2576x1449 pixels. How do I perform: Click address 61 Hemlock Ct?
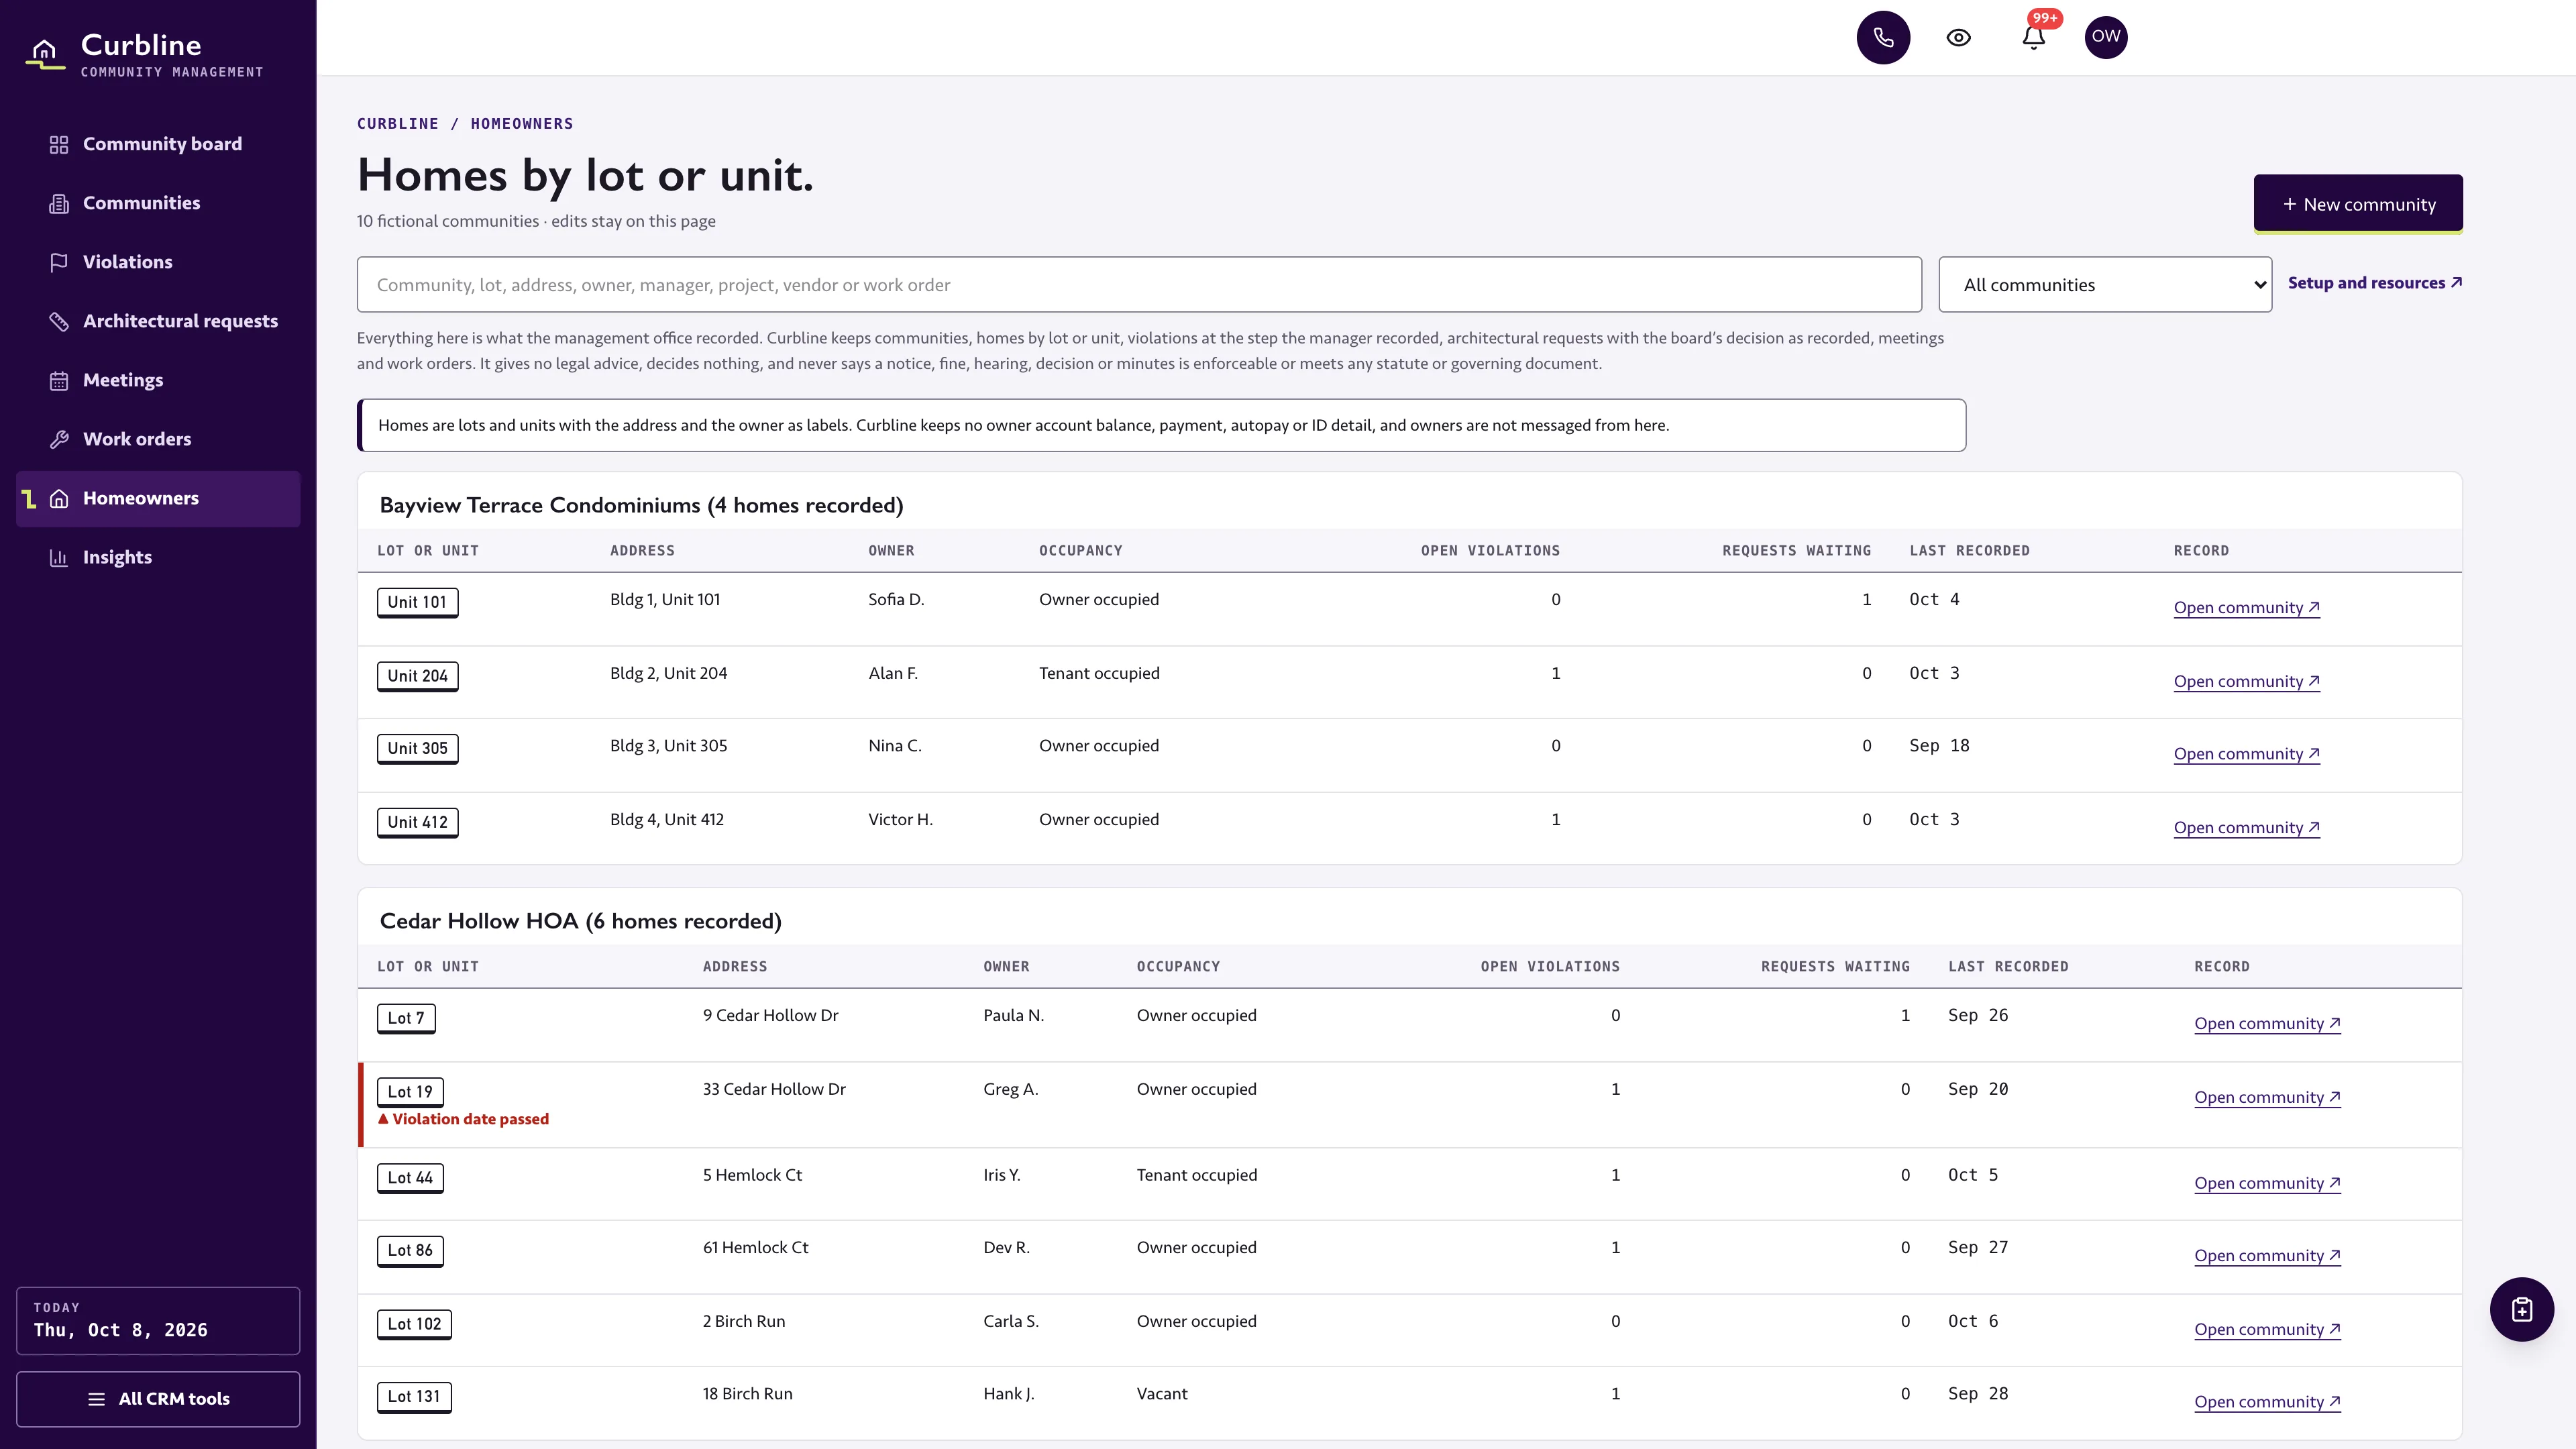point(755,1248)
